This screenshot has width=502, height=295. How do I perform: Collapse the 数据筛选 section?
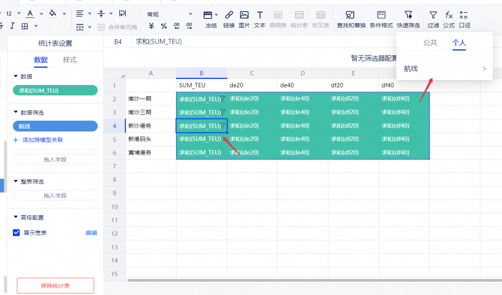point(16,113)
